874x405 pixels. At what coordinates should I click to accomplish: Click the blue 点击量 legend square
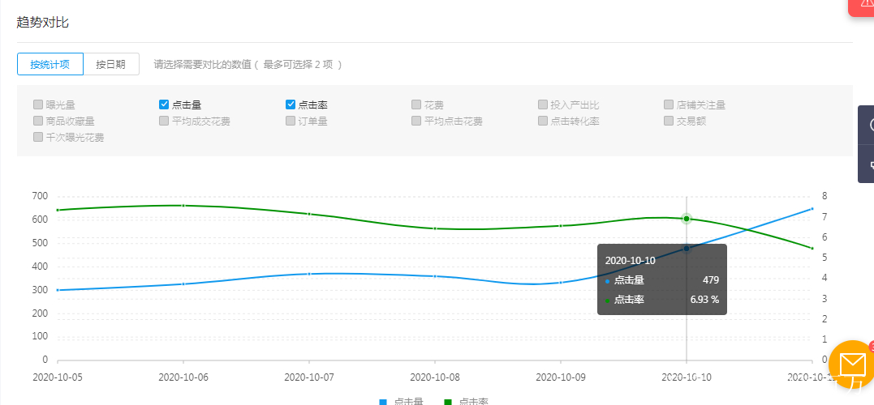[383, 403]
